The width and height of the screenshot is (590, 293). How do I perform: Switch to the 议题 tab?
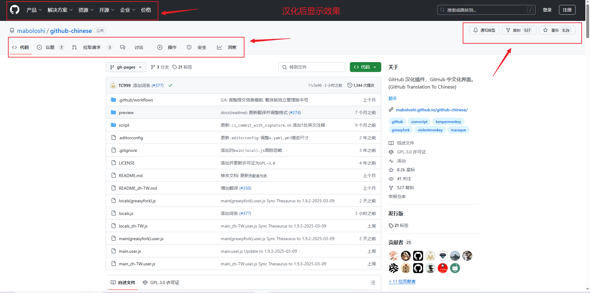coord(50,47)
